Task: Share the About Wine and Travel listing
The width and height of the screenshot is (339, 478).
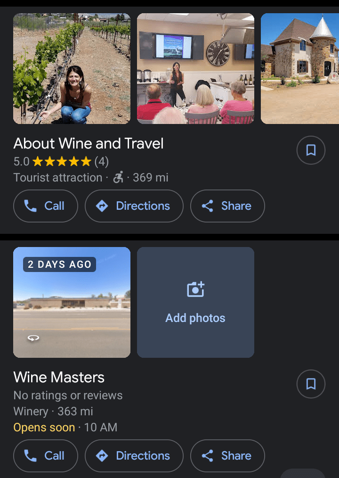Action: pyautogui.click(x=227, y=206)
